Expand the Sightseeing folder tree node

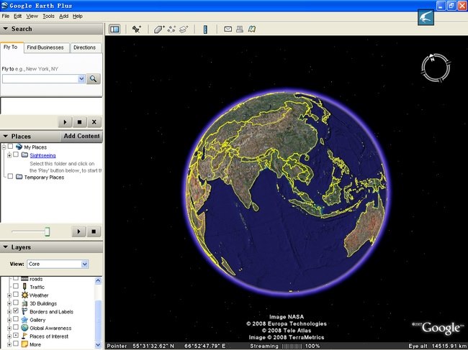(x=9, y=155)
